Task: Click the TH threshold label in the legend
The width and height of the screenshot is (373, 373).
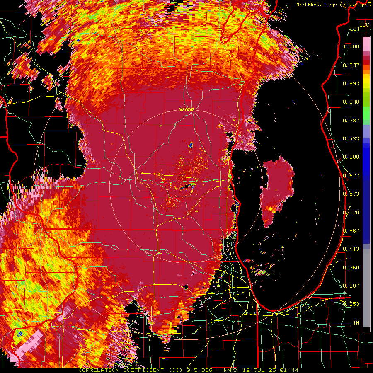Action: point(356,323)
